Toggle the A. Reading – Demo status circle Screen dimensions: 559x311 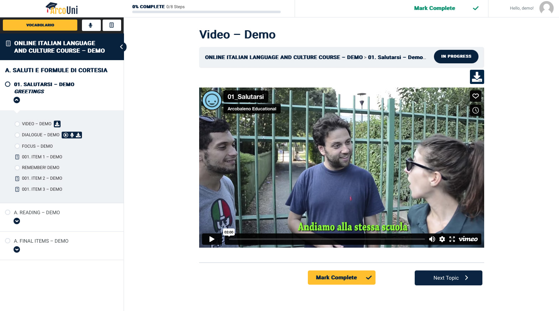pyautogui.click(x=7, y=212)
